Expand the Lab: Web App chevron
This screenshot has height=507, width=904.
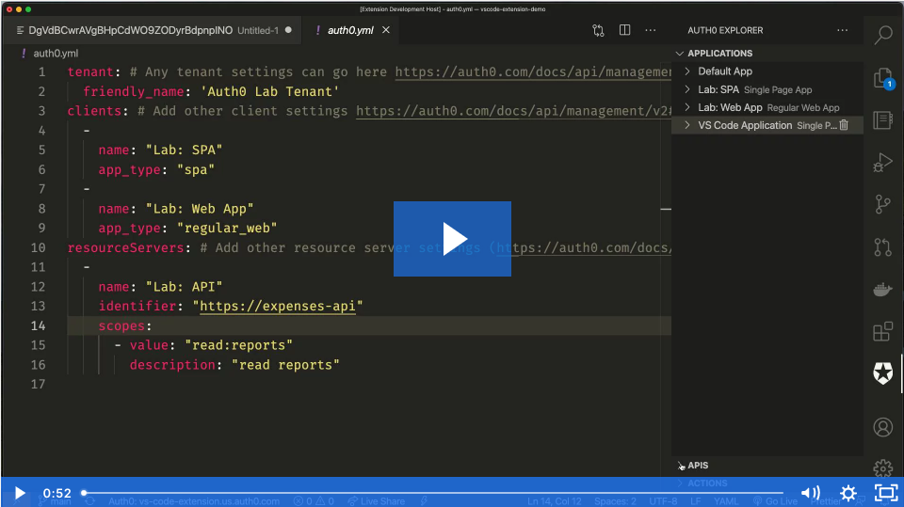tap(687, 107)
